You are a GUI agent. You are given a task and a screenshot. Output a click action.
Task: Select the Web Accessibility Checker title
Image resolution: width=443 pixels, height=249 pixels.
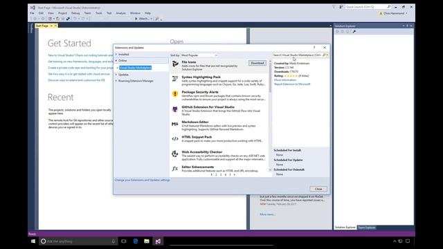tap(202, 152)
